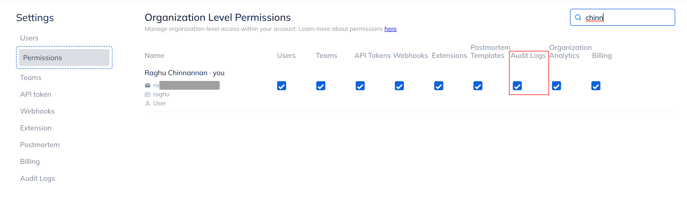Open the Users settings section

(x=29, y=38)
